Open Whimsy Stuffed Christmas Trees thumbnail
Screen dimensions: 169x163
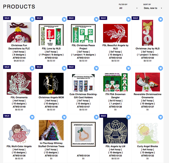(x=51, y=130)
